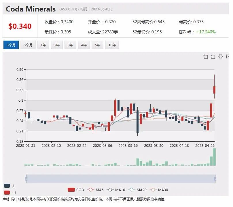
Task: Grab the right handle of range slider
Action: point(215,178)
